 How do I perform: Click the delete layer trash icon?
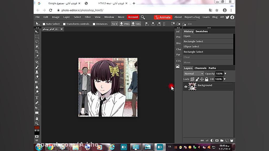(x=232, y=141)
